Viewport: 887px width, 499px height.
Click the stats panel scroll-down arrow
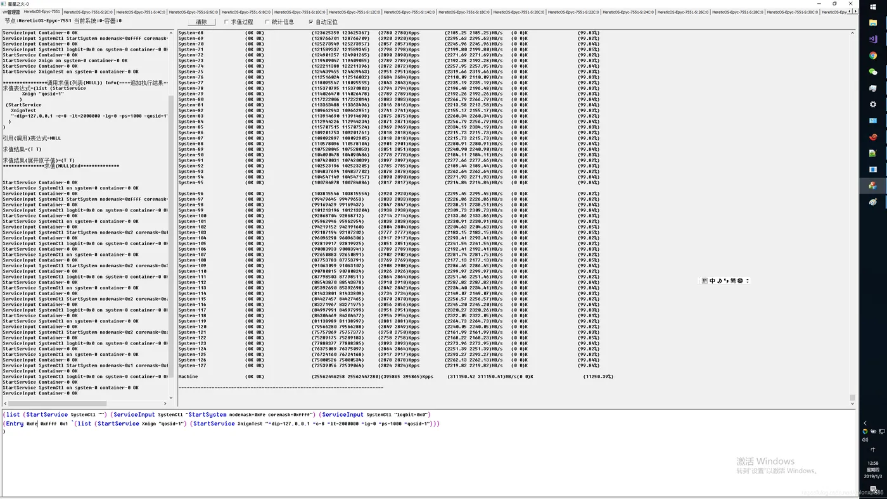(x=852, y=403)
